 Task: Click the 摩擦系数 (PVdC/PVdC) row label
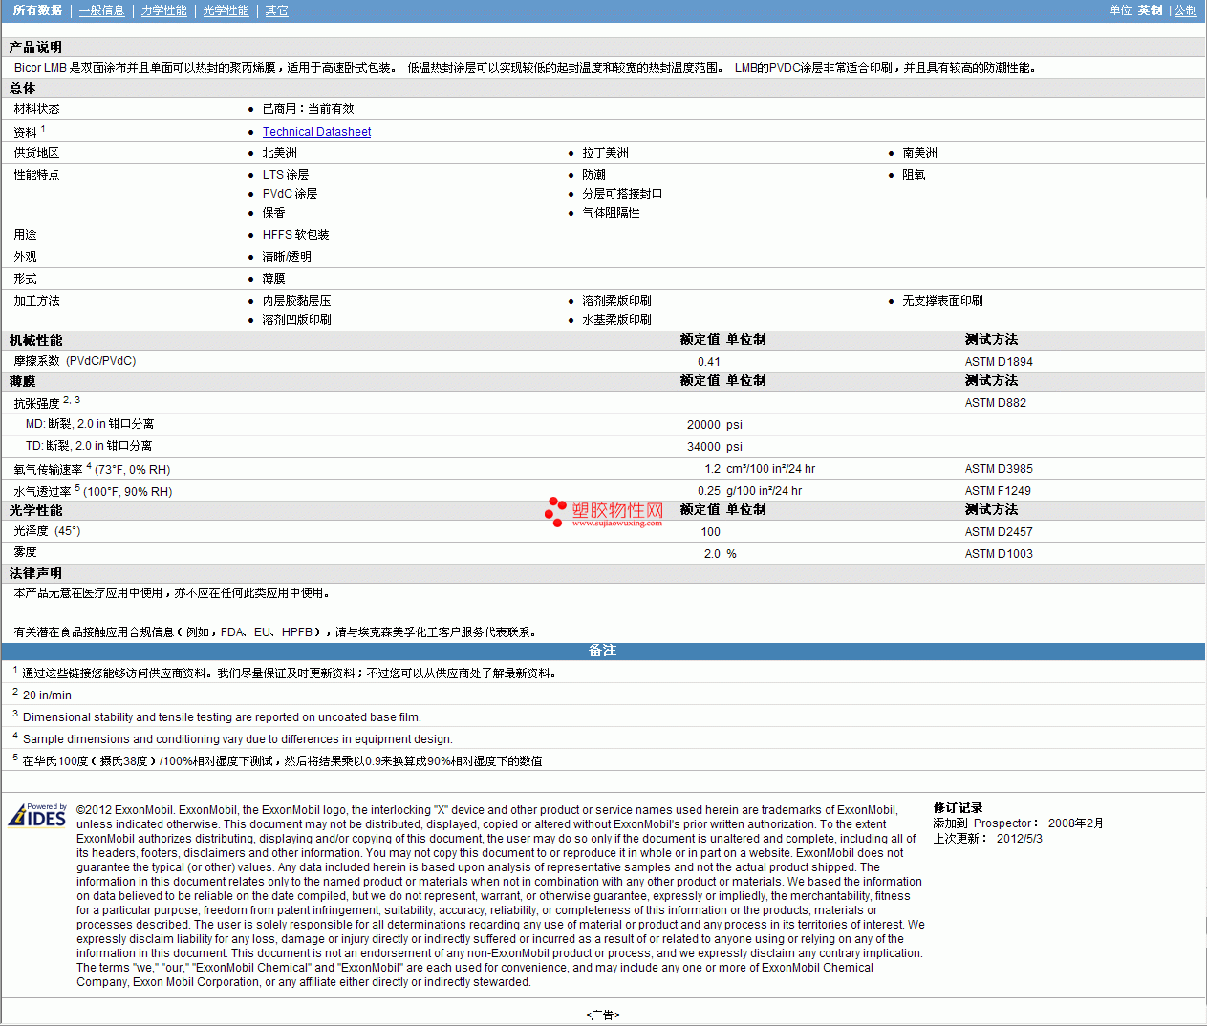(x=75, y=361)
